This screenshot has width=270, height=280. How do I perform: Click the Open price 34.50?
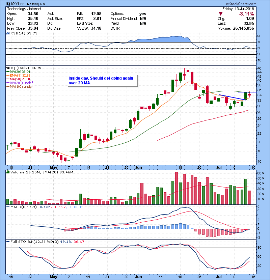coord(33,14)
